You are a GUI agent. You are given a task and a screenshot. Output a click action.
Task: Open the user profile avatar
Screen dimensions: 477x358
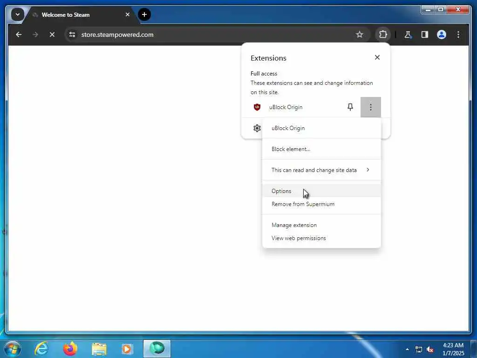(442, 34)
